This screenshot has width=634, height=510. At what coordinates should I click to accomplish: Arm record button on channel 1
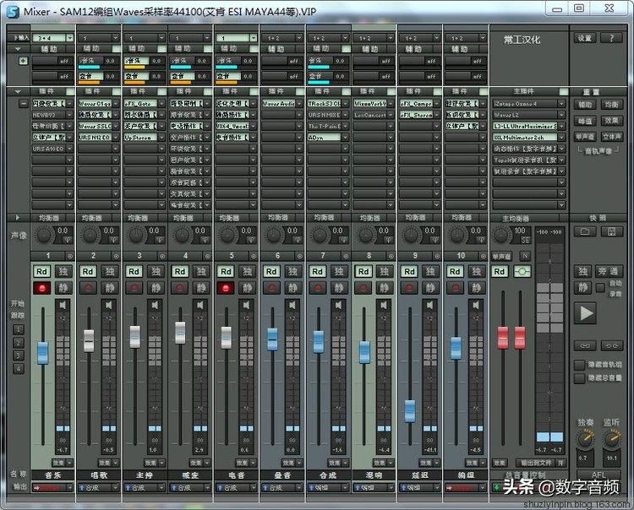tap(42, 288)
